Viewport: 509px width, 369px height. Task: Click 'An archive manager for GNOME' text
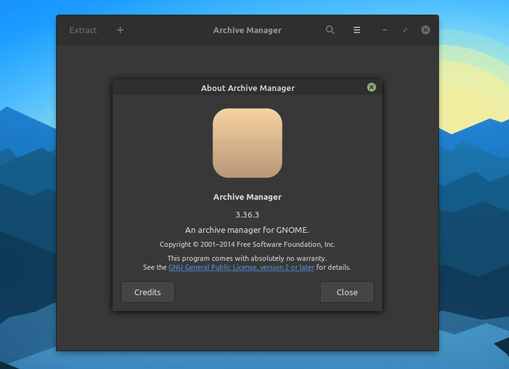pos(248,230)
